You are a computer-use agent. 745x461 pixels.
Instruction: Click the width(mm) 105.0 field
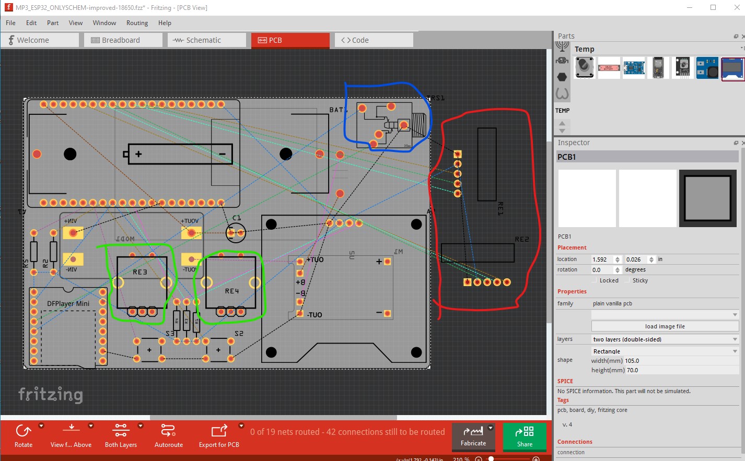tap(681, 361)
